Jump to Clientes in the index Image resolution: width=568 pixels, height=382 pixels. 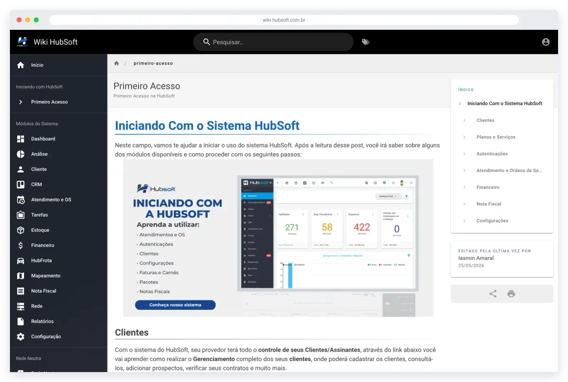tap(485, 121)
